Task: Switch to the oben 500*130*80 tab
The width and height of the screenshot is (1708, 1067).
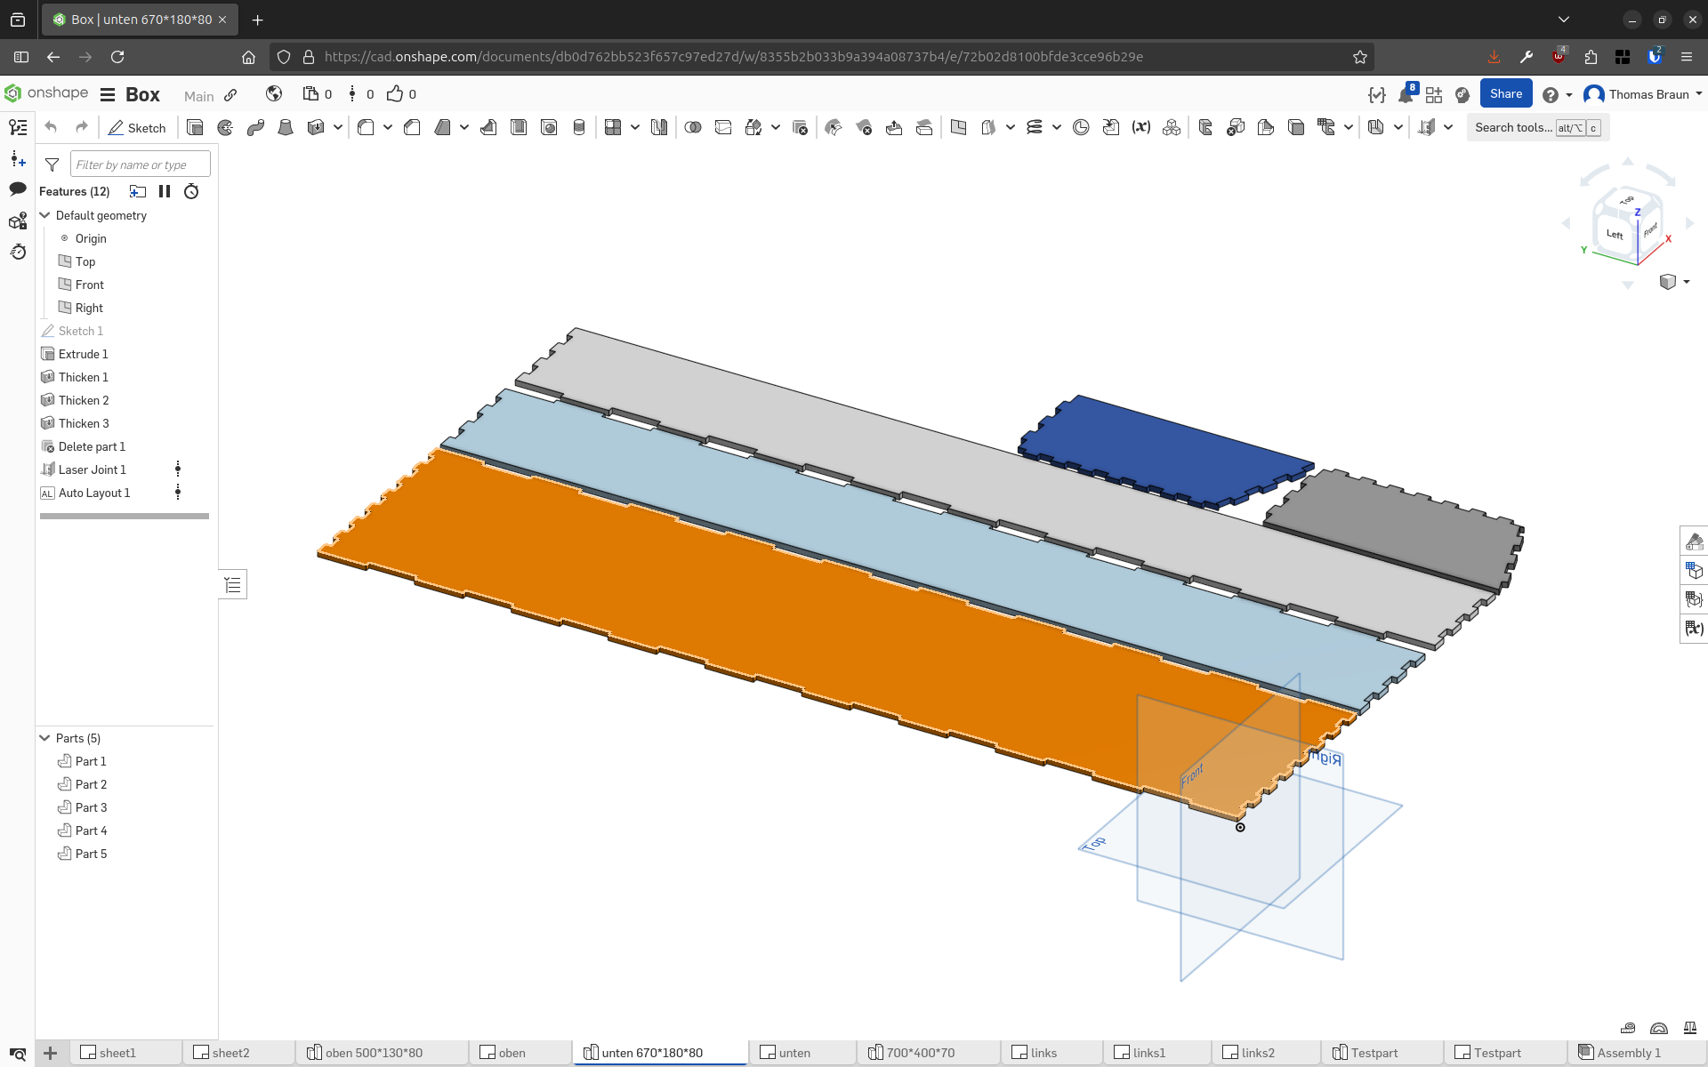Action: (374, 1052)
